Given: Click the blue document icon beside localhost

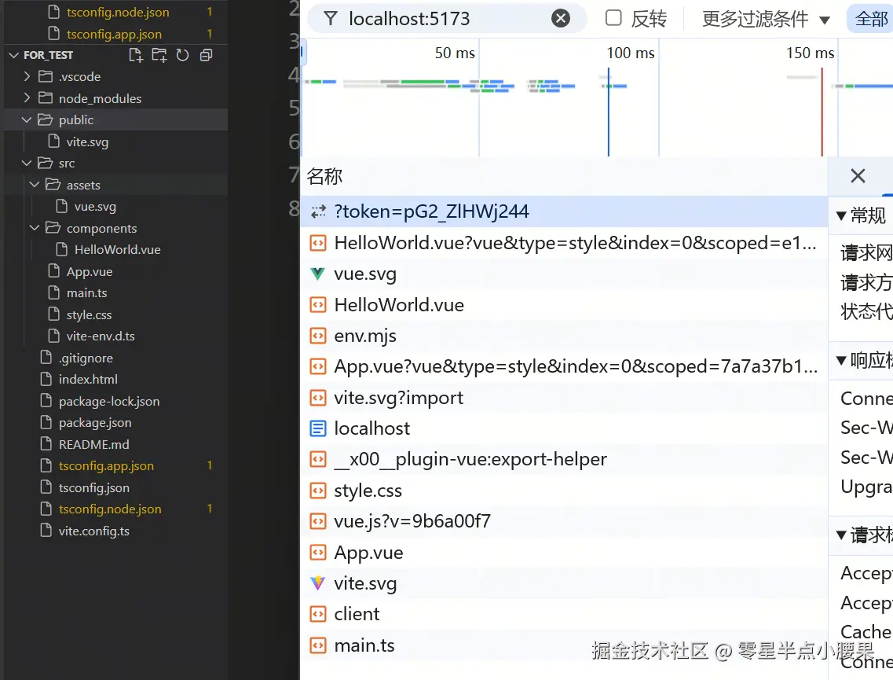Looking at the screenshot, I should coord(317,428).
